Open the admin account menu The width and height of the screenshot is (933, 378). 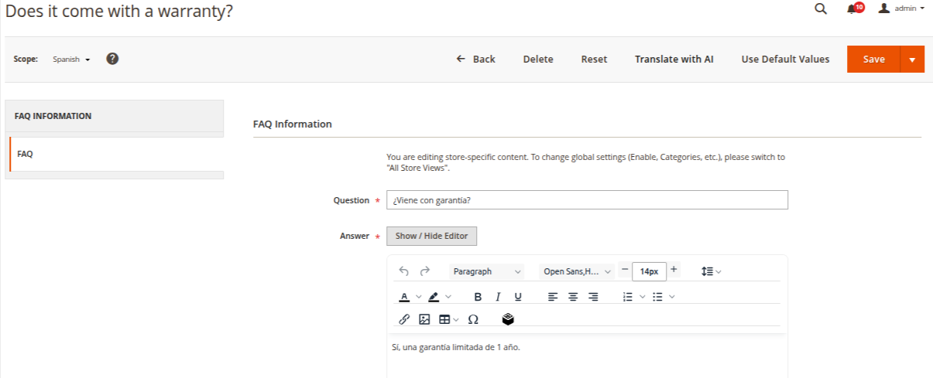903,9
